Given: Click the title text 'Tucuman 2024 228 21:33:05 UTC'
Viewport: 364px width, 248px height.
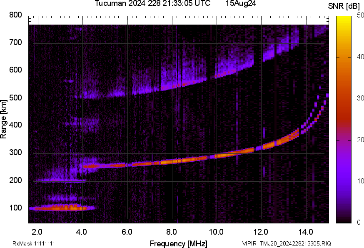Looking at the screenshot, I should pos(152,3).
